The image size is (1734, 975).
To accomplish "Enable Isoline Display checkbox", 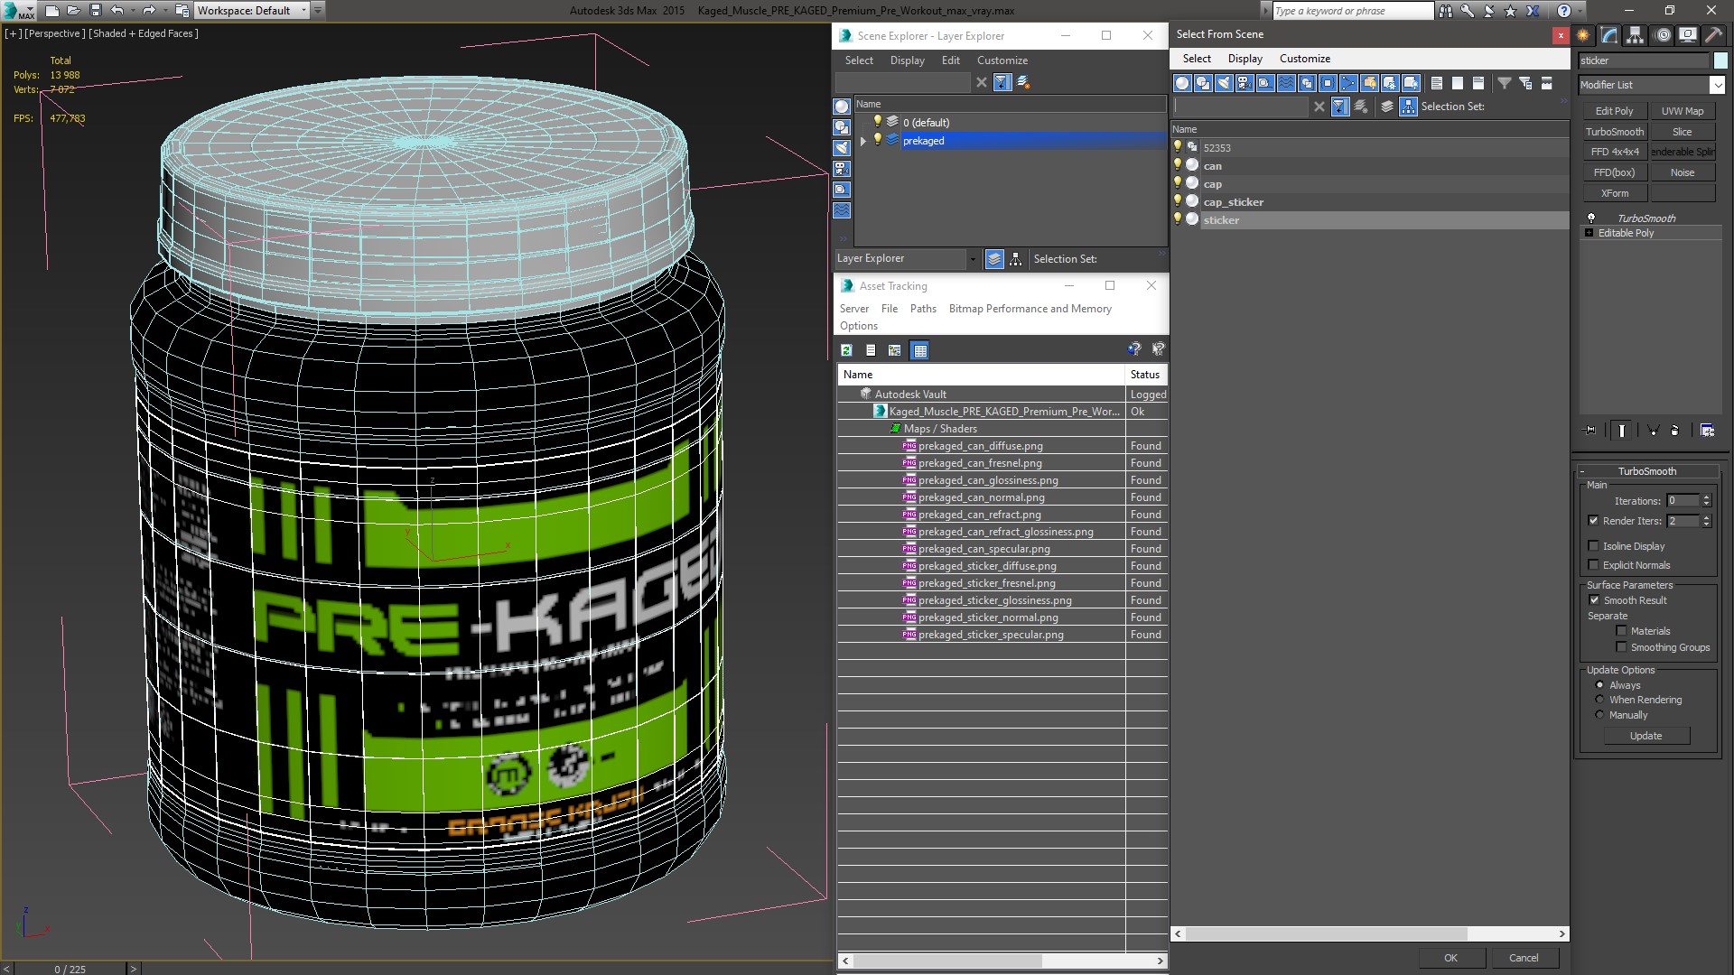I will click(1593, 546).
